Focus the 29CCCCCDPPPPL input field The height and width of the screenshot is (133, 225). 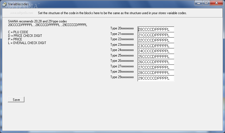156,78
